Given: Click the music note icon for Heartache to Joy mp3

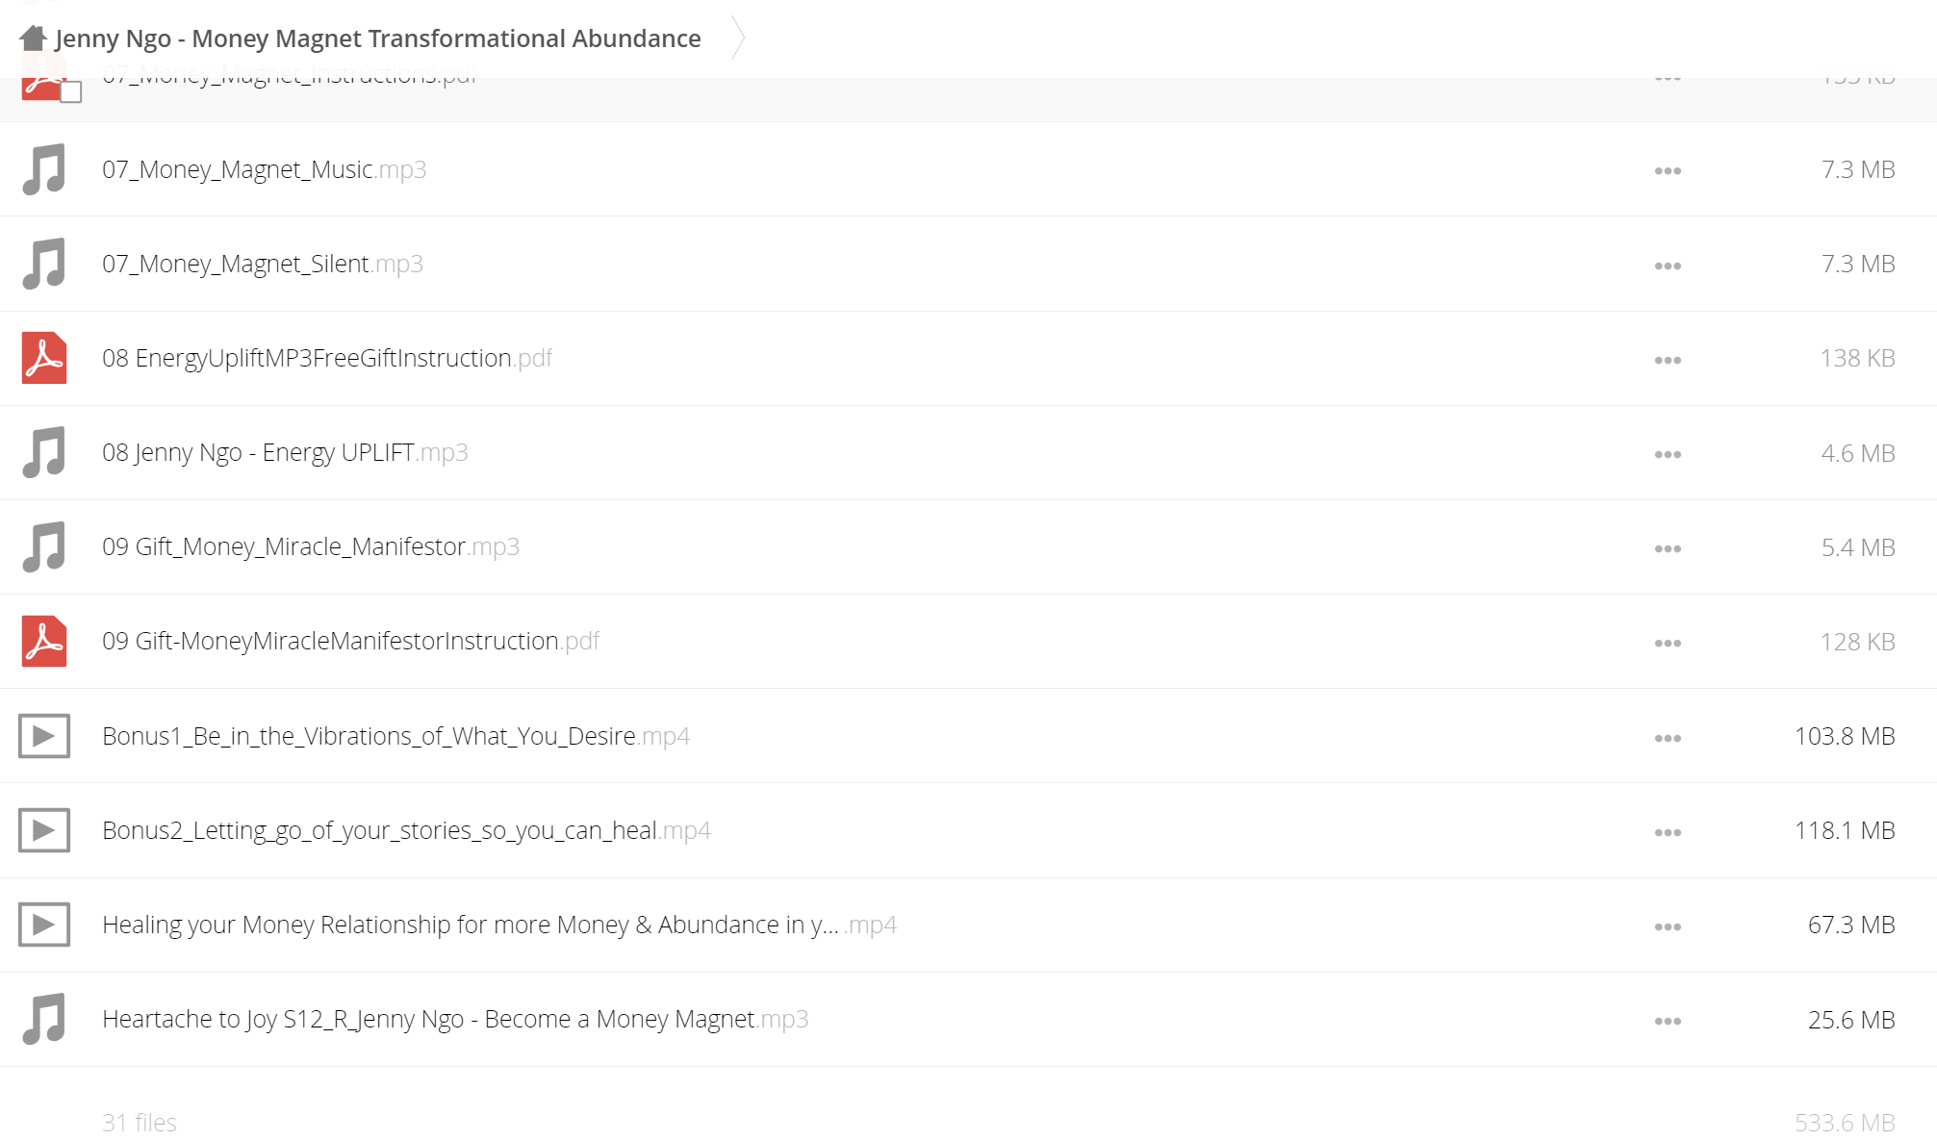Looking at the screenshot, I should click(44, 1019).
